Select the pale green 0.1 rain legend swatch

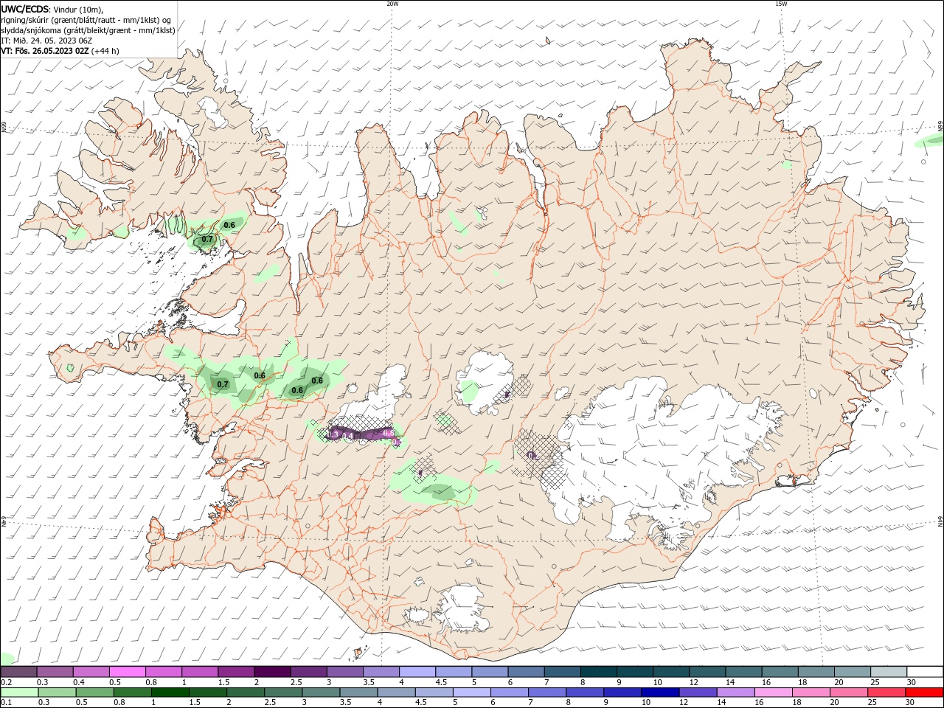[19, 693]
